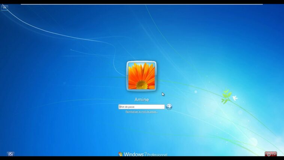This screenshot has width=284, height=160.
Task: Open the Ease of Access options button
Action: click(10, 154)
